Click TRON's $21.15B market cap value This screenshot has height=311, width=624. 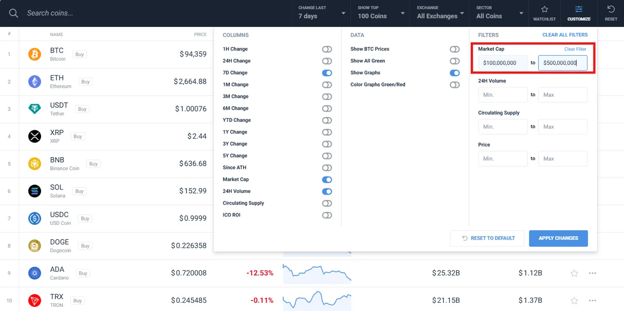(446, 300)
